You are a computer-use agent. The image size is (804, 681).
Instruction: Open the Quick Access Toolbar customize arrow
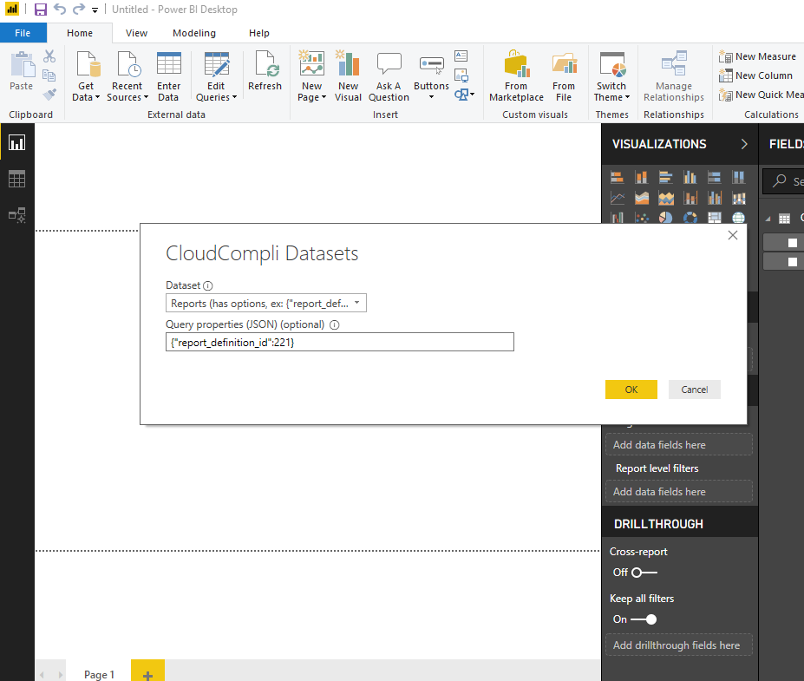95,10
